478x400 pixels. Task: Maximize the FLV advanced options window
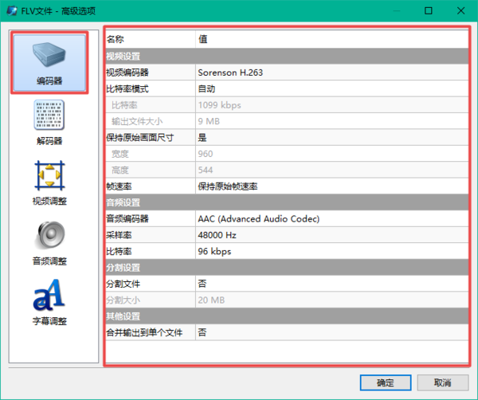(429, 10)
